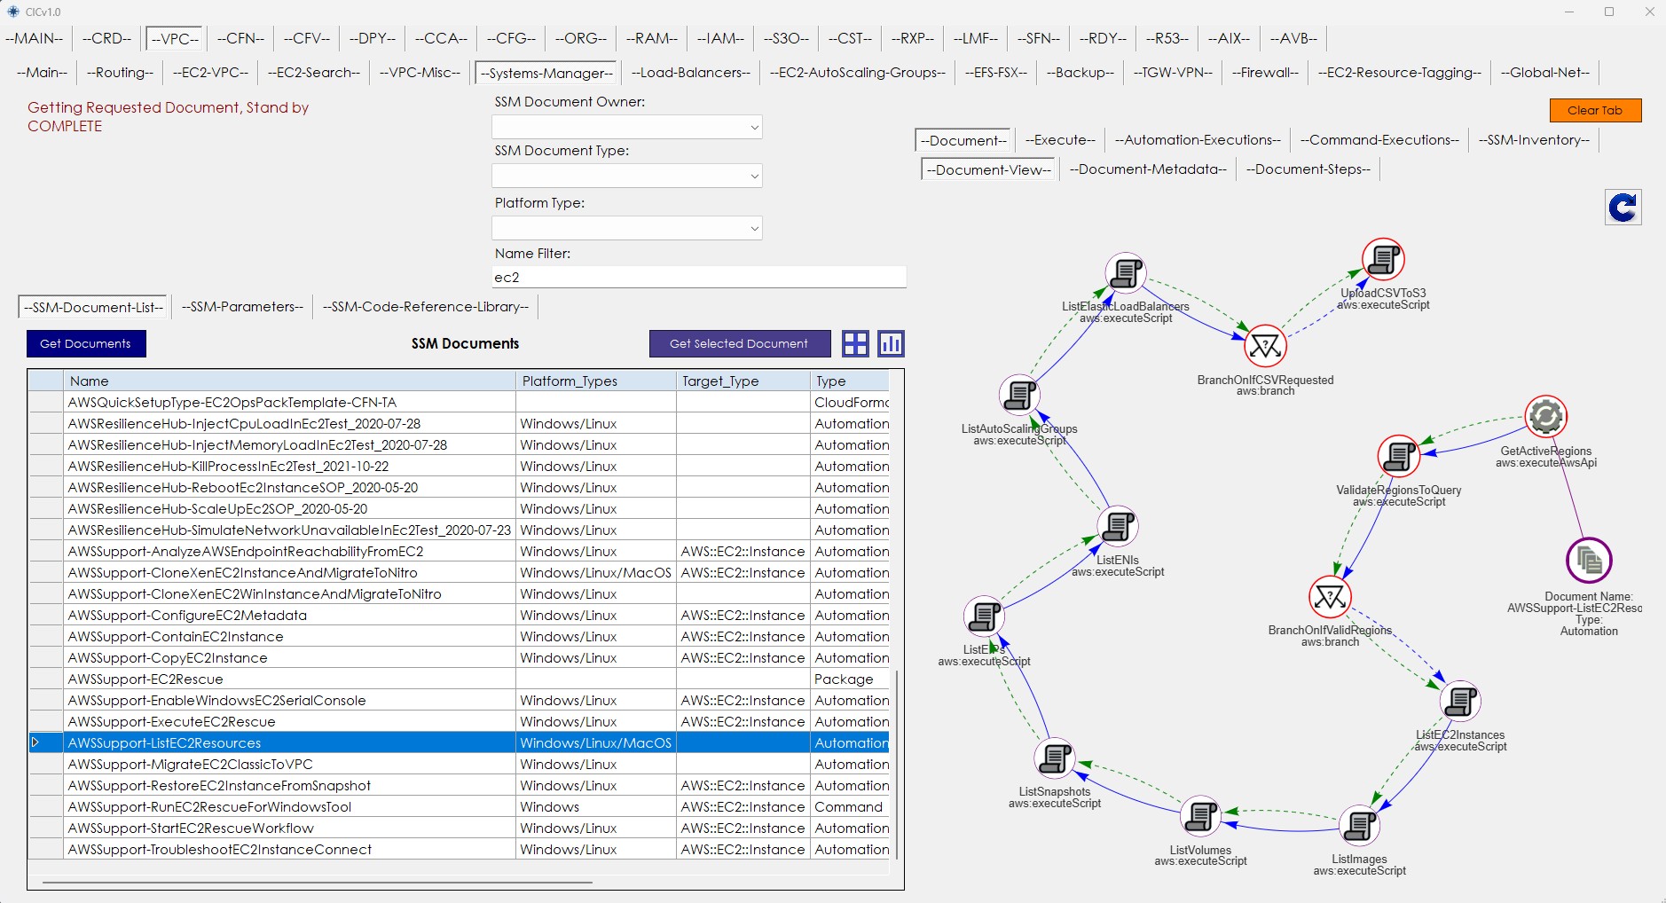Click the orange Clear Tab button
The width and height of the screenshot is (1666, 903).
1594,111
